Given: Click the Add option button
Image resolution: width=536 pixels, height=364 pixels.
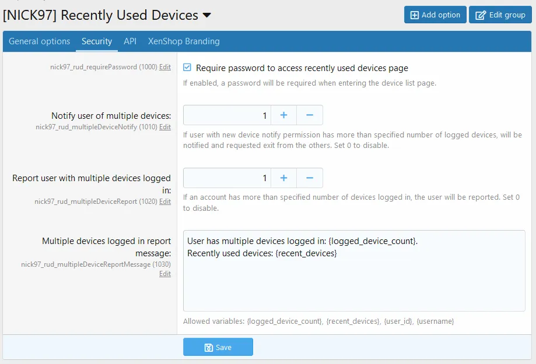Looking at the screenshot, I should 435,15.
